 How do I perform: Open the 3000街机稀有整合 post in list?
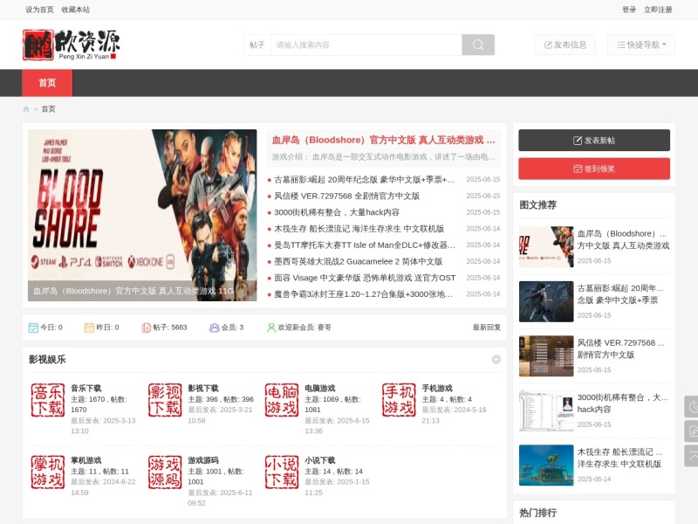(x=337, y=212)
